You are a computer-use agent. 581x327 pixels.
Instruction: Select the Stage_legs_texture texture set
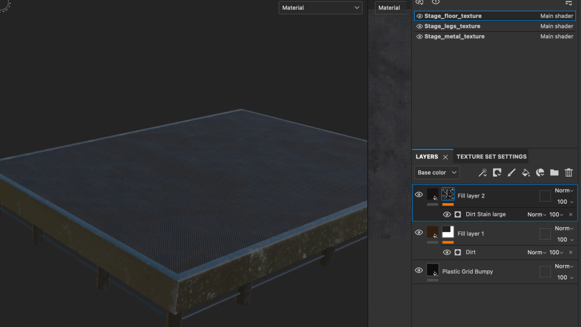(x=452, y=26)
